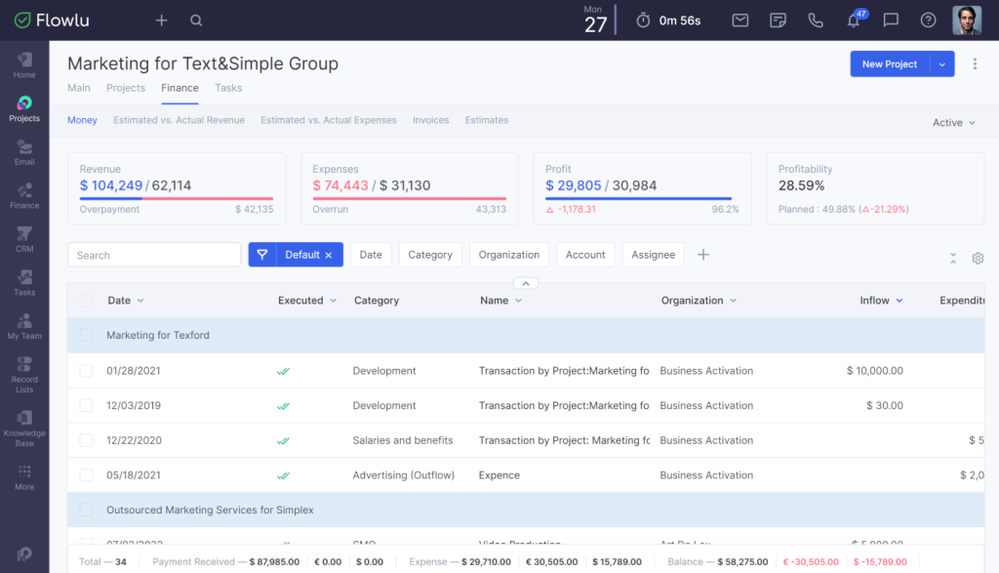Image resolution: width=999 pixels, height=573 pixels.
Task: Remove the Default filter with the x
Action: [x=329, y=255]
